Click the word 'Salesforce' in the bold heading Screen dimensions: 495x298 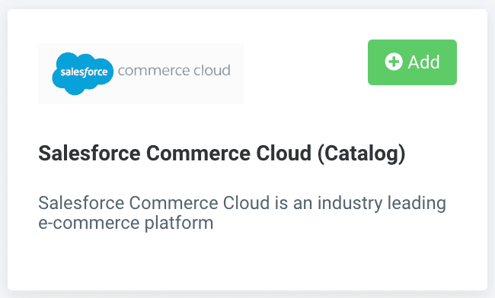click(x=89, y=154)
